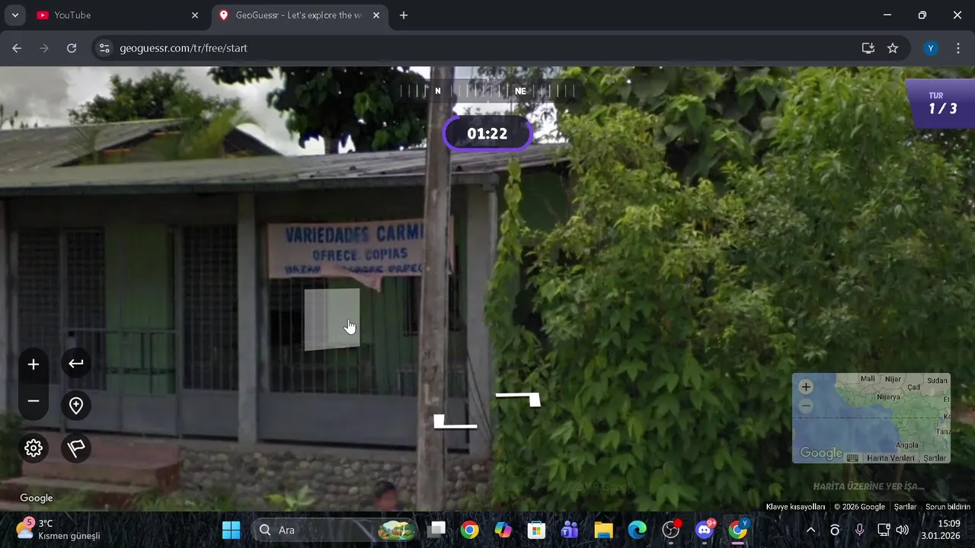Viewport: 975px width, 548px height.
Task: Click the compass bar showing N and NE
Action: 487,91
